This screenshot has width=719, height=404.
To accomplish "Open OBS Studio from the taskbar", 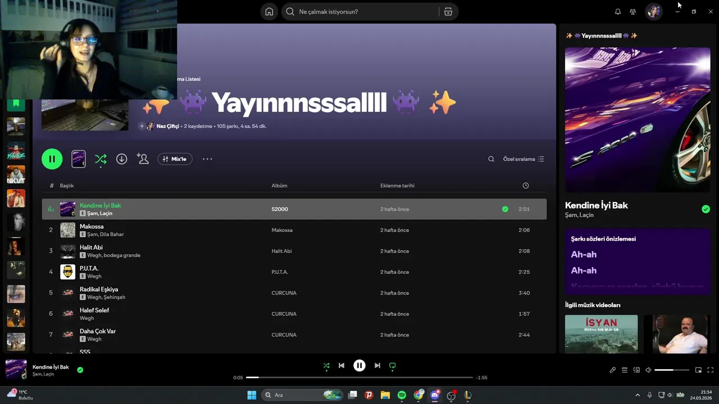I will (451, 395).
